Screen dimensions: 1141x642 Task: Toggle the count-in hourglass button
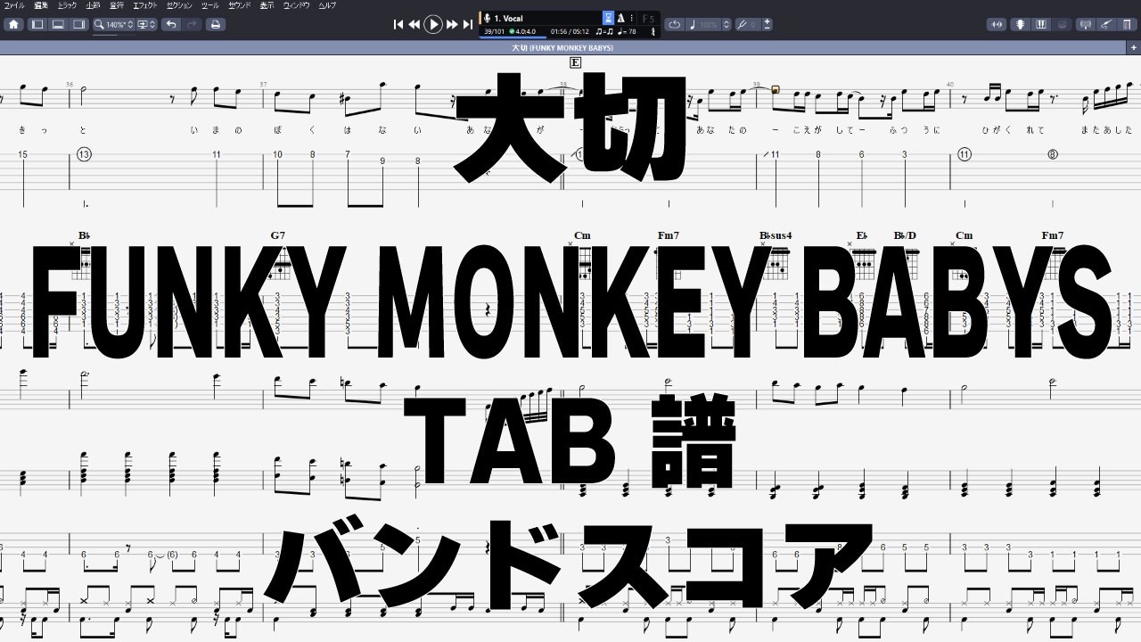pyautogui.click(x=608, y=18)
